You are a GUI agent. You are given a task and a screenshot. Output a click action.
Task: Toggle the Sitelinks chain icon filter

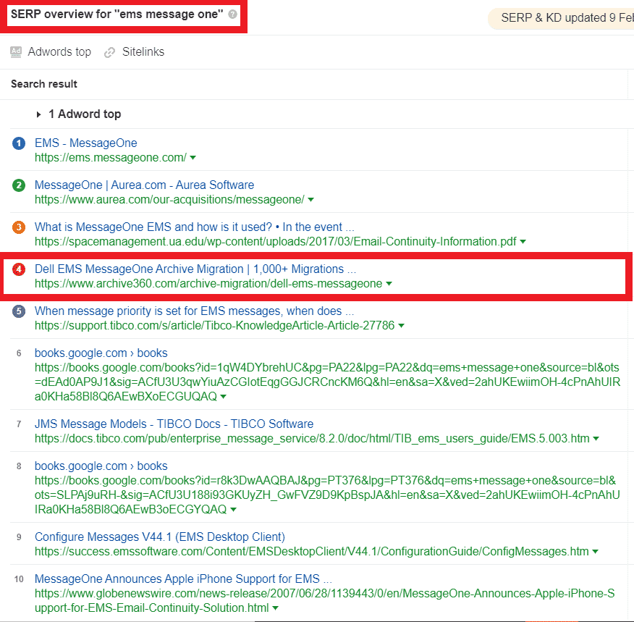pyautogui.click(x=109, y=52)
